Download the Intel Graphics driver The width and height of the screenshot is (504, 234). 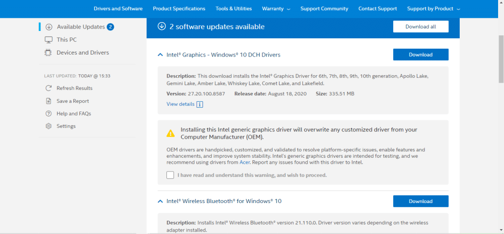(x=420, y=55)
